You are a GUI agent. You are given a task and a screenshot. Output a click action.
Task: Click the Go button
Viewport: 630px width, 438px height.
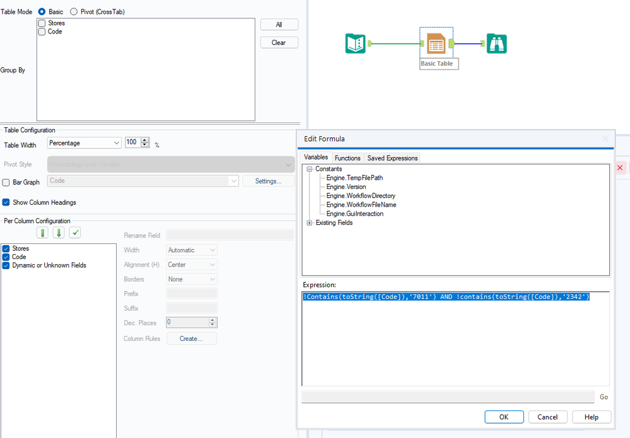click(604, 396)
